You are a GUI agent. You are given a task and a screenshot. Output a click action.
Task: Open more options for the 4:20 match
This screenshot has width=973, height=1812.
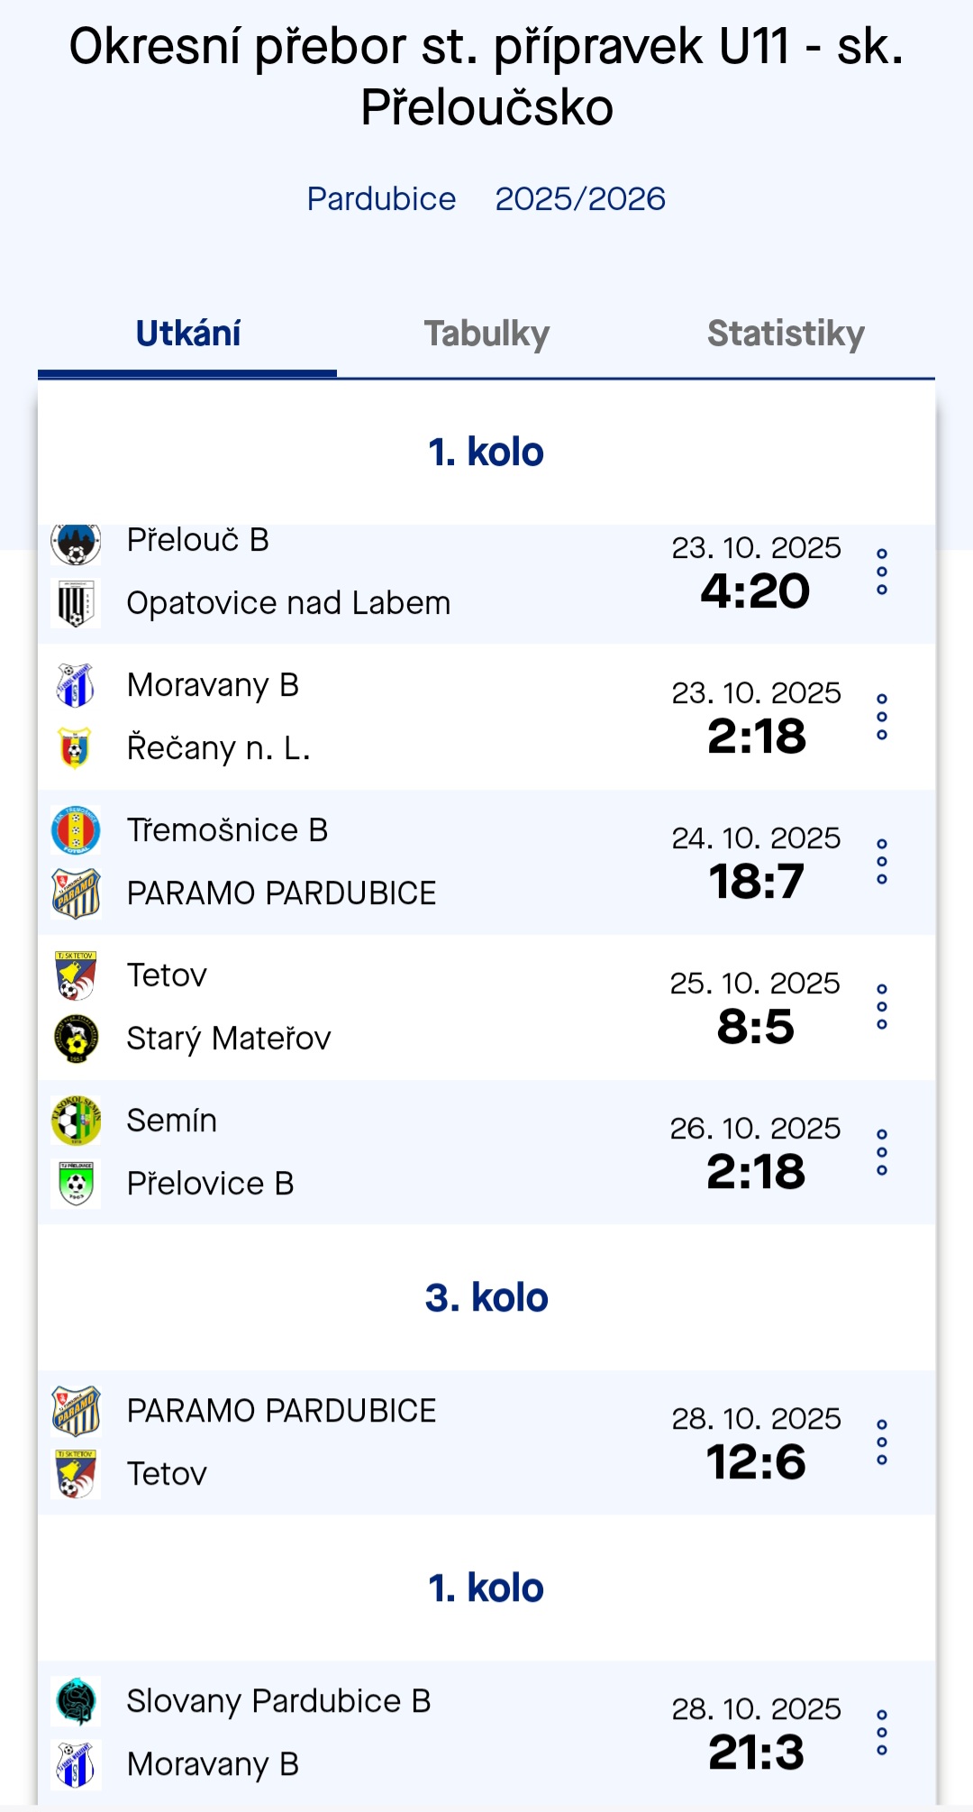coord(882,572)
